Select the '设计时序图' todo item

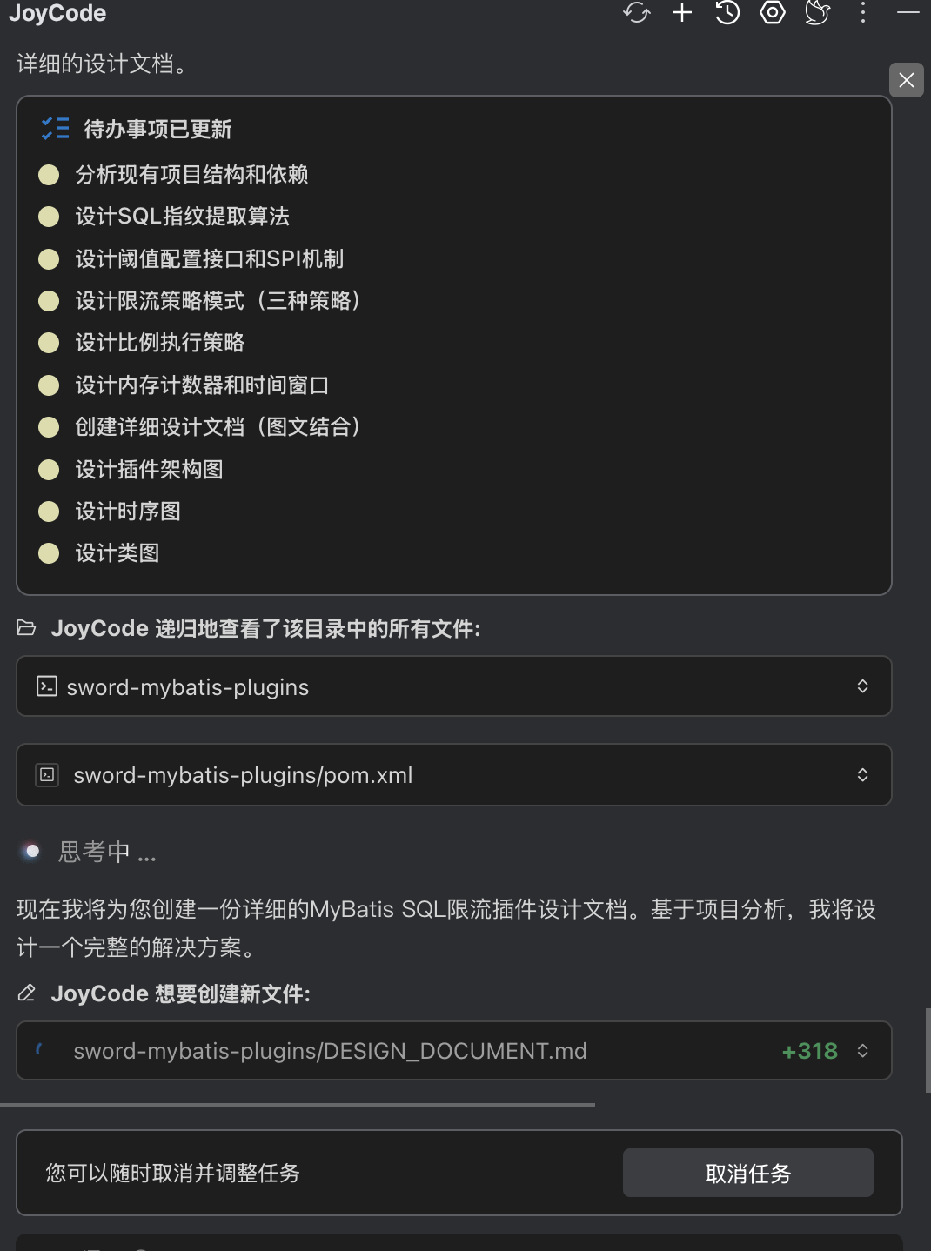tap(128, 512)
